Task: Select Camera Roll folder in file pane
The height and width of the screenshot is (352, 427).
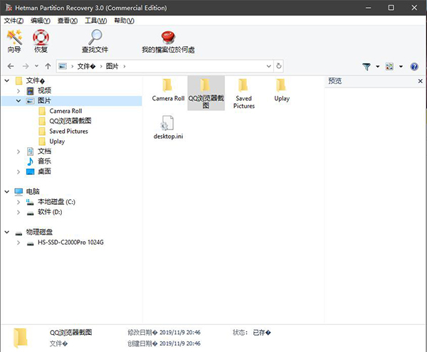Action: click(x=168, y=90)
